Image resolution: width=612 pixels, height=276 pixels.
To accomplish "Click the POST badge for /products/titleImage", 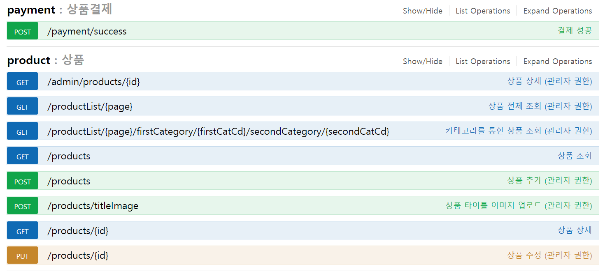I will tap(22, 206).
